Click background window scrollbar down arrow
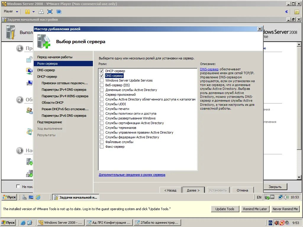This screenshot has width=303, height=227. [x=299, y=177]
